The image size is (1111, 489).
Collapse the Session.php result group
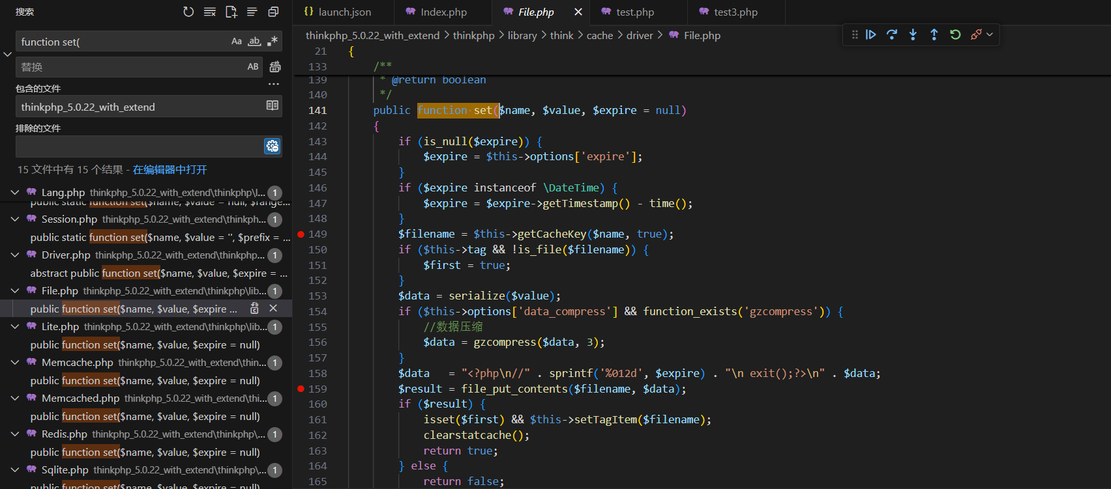15,219
